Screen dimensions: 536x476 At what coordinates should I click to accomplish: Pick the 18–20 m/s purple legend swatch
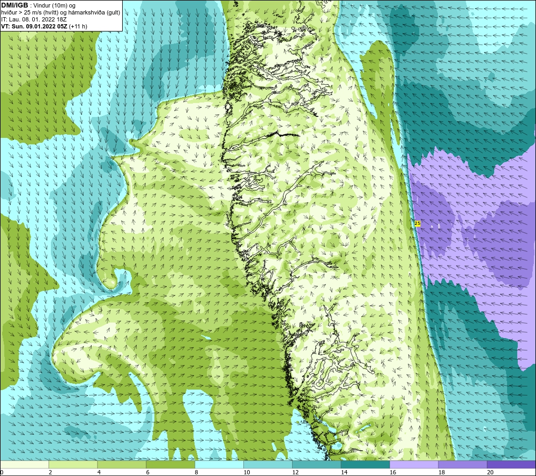pos(463,464)
